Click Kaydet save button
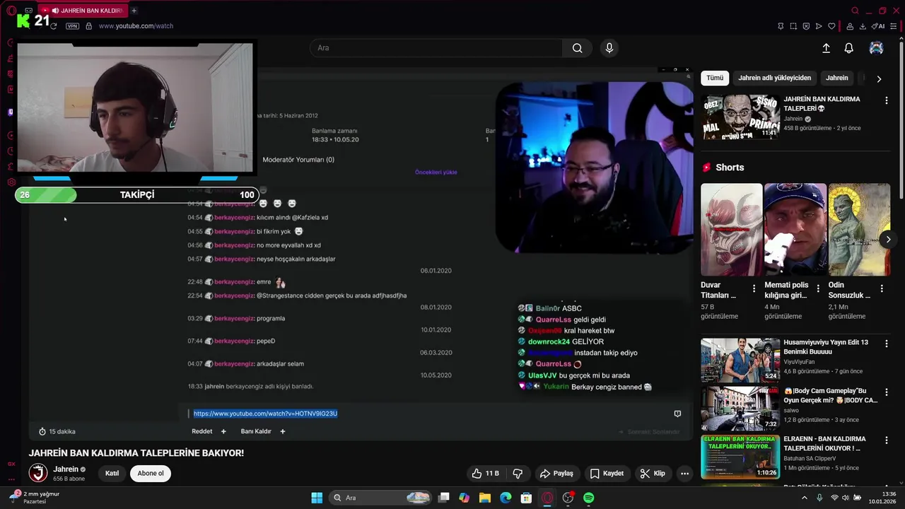Image resolution: width=905 pixels, height=509 pixels. coord(607,474)
